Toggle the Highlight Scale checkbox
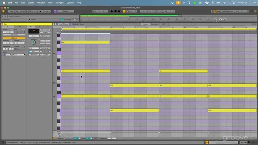Viewport: 258px width, 145px height. 71,24
